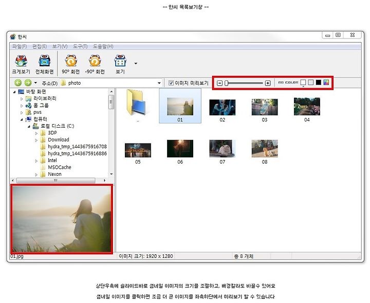The height and width of the screenshot is (303, 370).
Task: Select 바탕 화면 in the folder tree
Action: (x=36, y=91)
